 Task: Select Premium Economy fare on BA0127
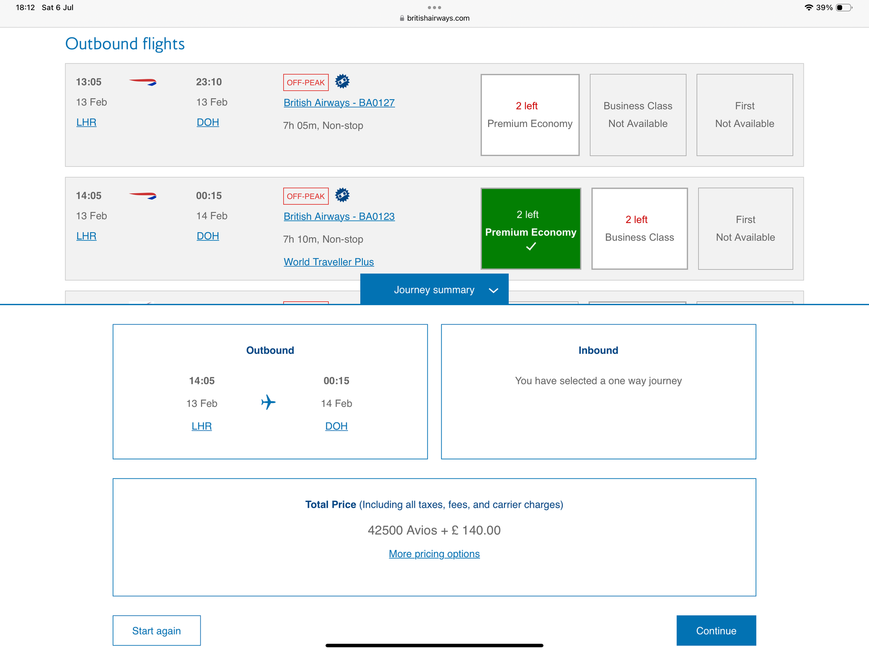[x=530, y=115]
